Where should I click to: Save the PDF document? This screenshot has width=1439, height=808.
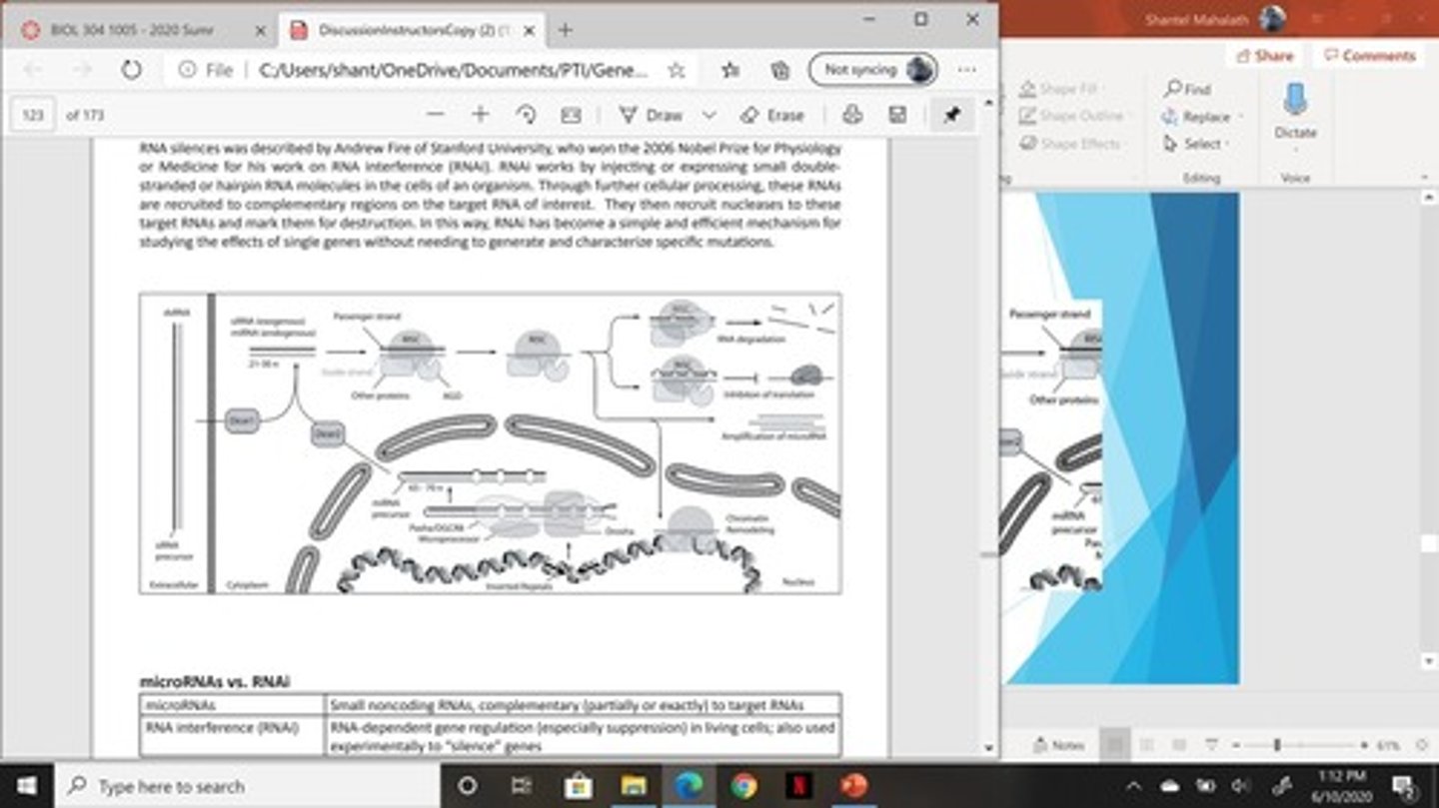[x=897, y=115]
